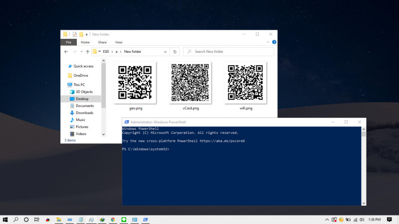Switch to the Share ribbon tab

pyautogui.click(x=102, y=42)
